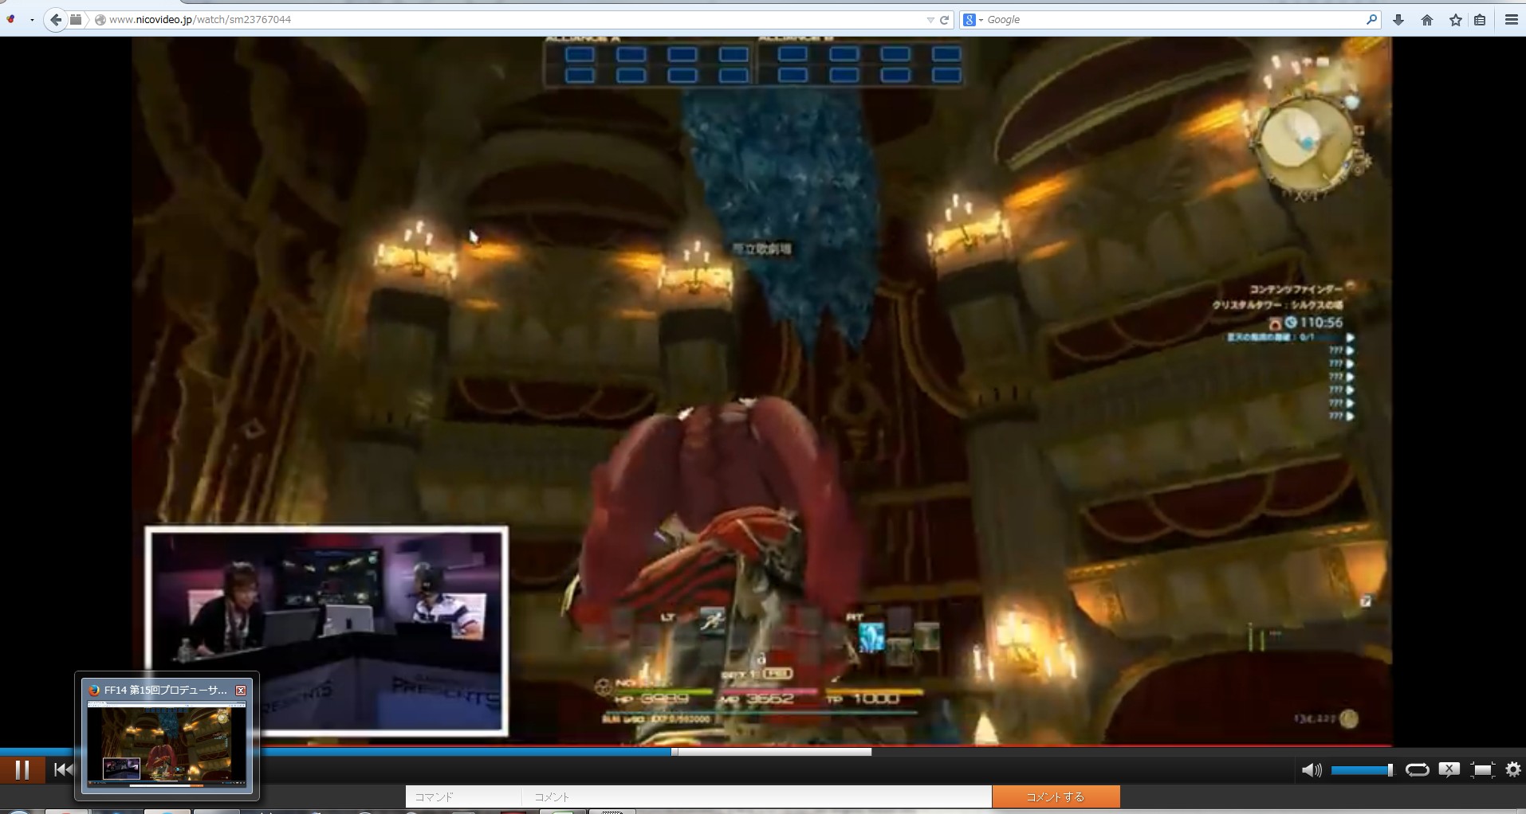The image size is (1526, 814).
Task: Submit with the コメントする button
Action: click(1056, 796)
